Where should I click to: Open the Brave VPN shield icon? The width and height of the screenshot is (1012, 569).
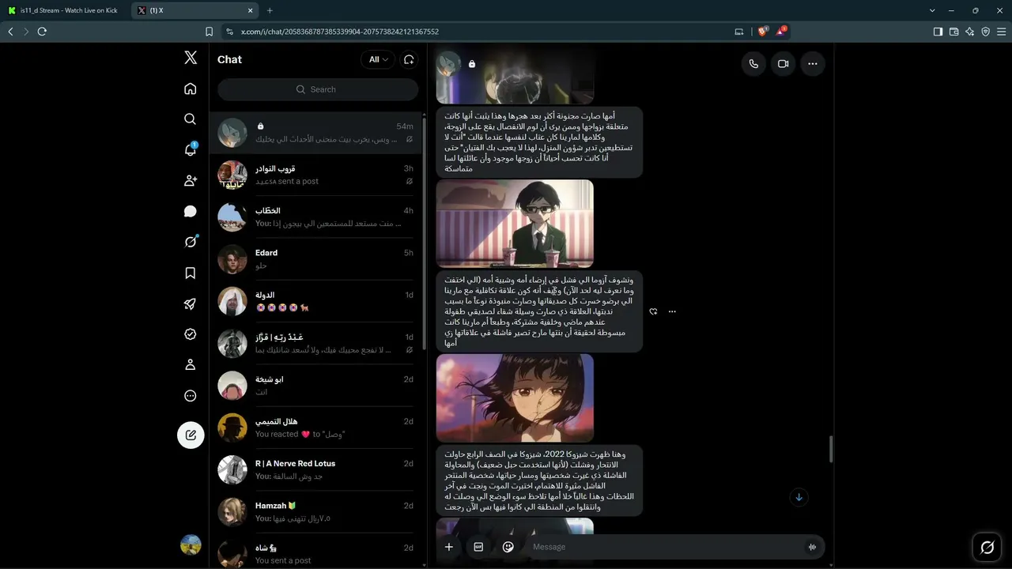tap(985, 32)
